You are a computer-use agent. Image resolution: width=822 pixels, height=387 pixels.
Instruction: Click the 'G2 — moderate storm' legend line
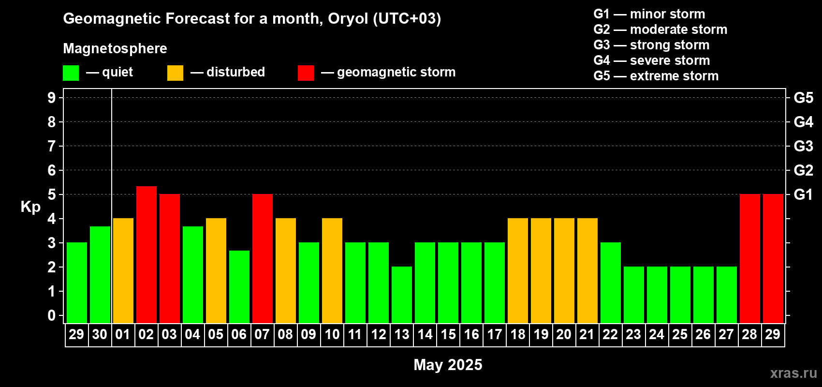[x=661, y=30]
